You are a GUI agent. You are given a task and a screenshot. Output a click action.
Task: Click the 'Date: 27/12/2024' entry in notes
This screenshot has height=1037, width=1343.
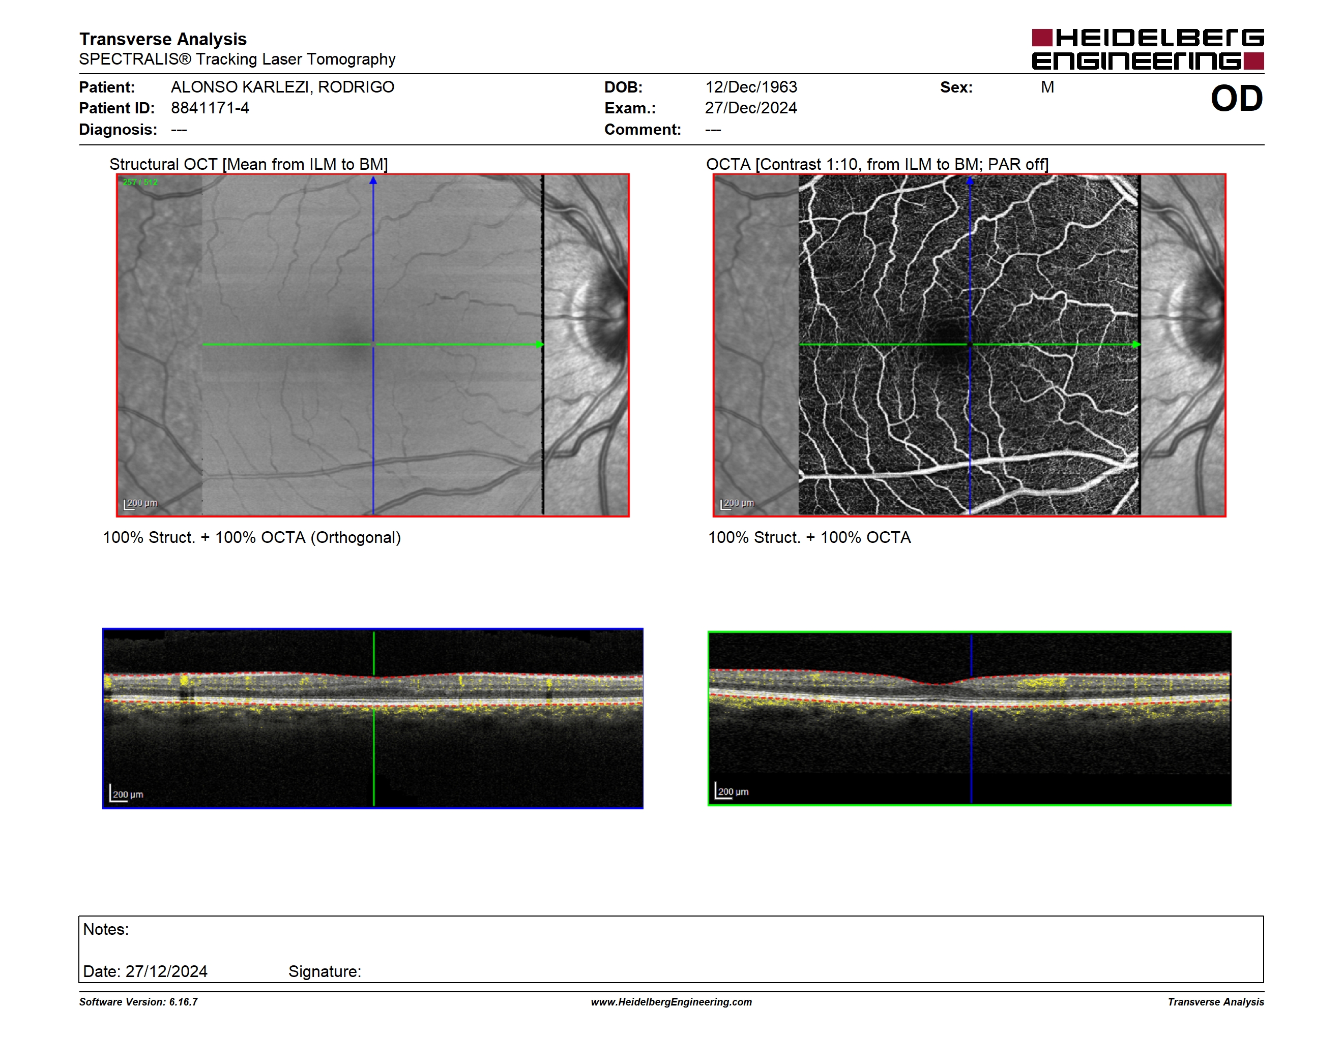(145, 972)
